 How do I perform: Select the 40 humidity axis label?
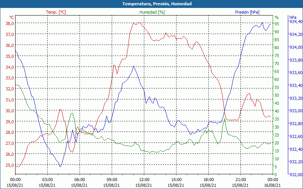coord(277,111)
